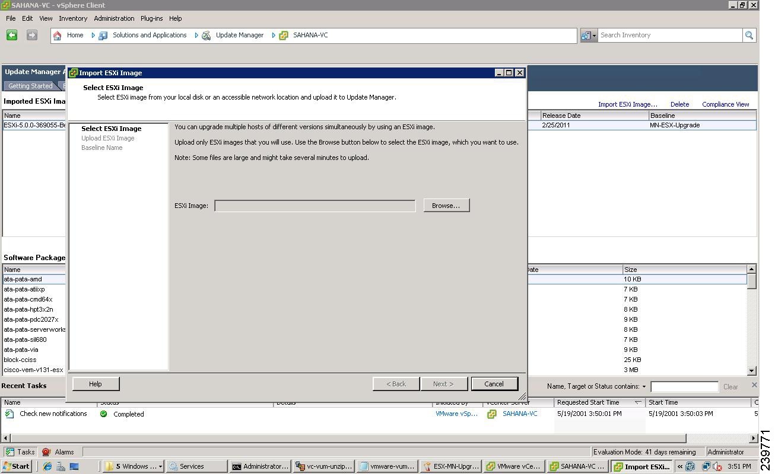Click the Search Inventory field
The width and height of the screenshot is (775, 474).
[x=670, y=36]
